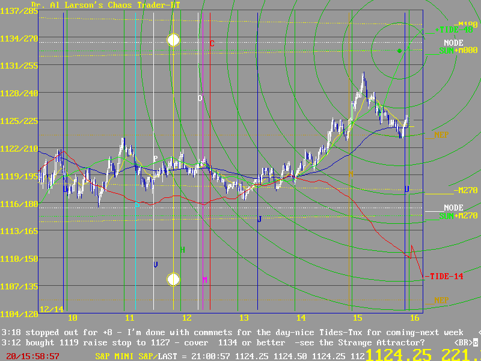Click the SUN+M270 line label
481x361 pixels.
point(459,215)
